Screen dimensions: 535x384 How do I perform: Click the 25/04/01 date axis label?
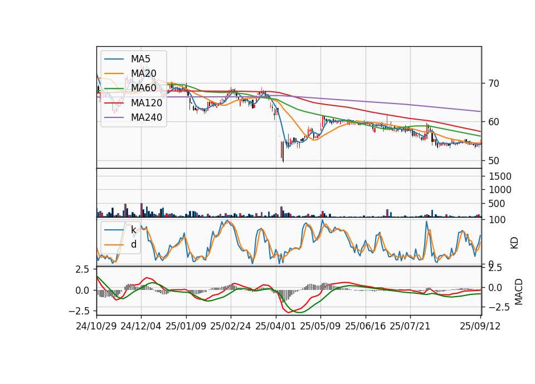click(276, 326)
